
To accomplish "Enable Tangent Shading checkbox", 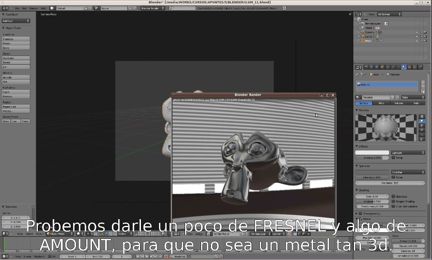I will tap(393, 201).
